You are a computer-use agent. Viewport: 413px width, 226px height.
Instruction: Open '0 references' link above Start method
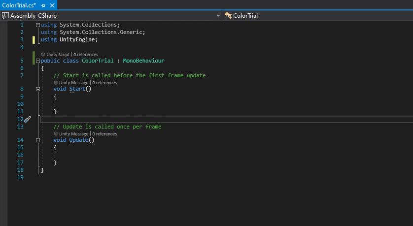[x=104, y=83]
